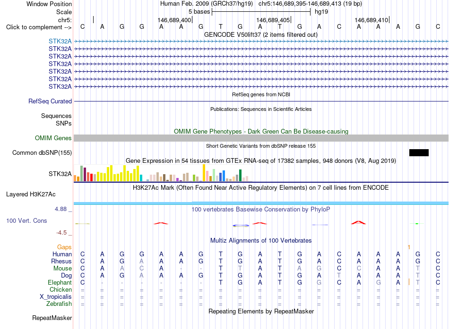Viewport: 449px width, 329px height.
Task: Click the light-blue highlighted STK32A transcript label
Action: [60, 41]
